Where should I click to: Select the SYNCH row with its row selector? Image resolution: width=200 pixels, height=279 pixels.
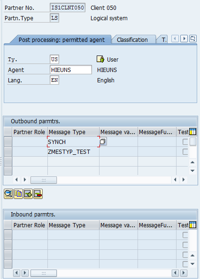[x=8, y=142]
